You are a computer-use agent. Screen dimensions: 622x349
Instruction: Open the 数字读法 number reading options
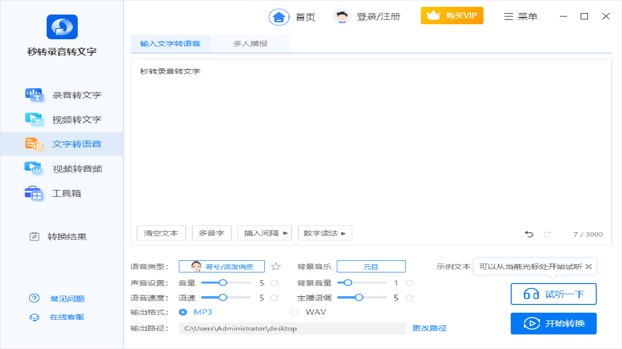click(325, 233)
